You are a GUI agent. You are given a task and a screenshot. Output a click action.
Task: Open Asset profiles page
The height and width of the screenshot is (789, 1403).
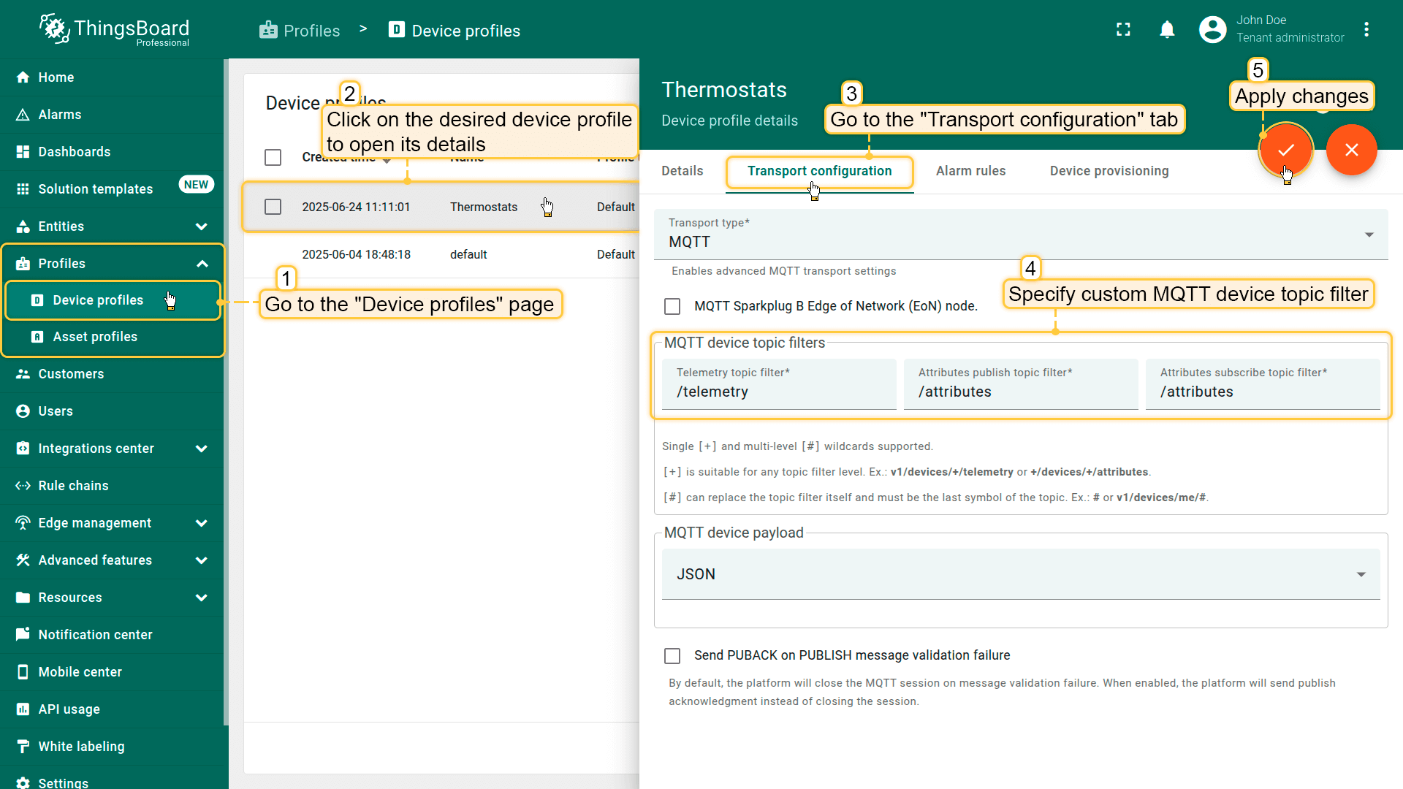95,337
